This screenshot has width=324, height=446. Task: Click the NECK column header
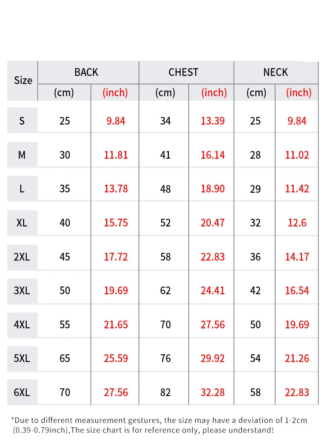pos(275,72)
